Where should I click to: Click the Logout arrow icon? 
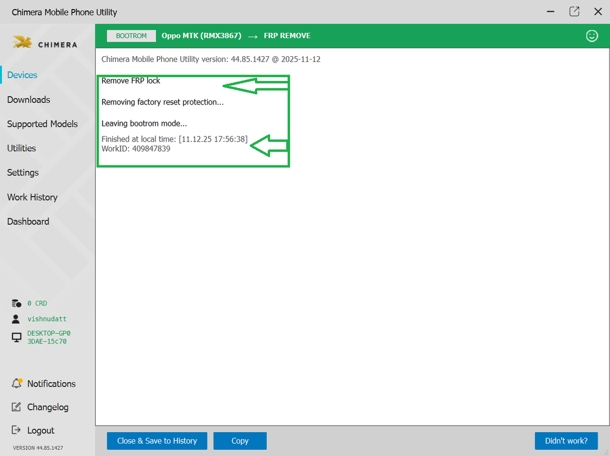(x=16, y=430)
